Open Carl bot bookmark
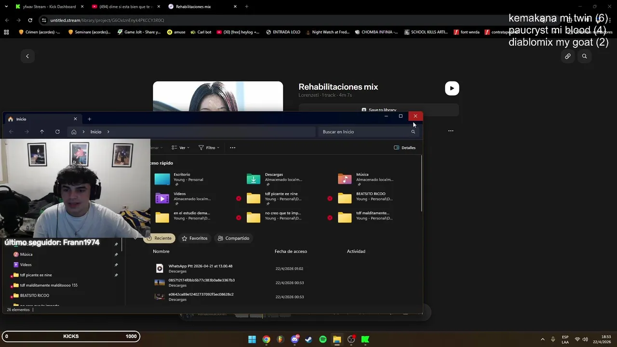Viewport: 617px width, 347px height. (x=201, y=32)
